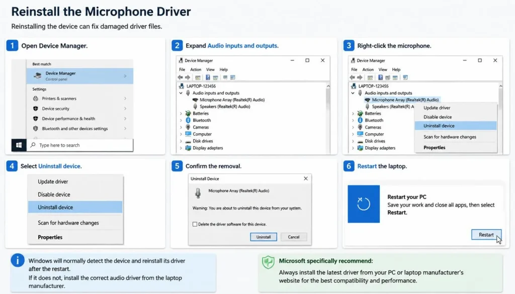Viewport: 515px width, 294px height.
Task: Choose Uninstall device in step 3 context menu
Action: point(456,126)
